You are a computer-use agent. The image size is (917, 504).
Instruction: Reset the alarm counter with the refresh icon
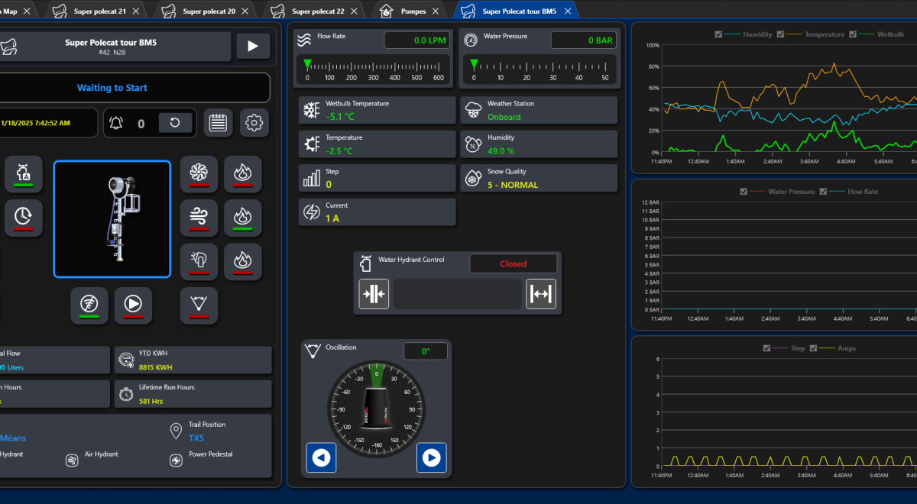(x=175, y=123)
